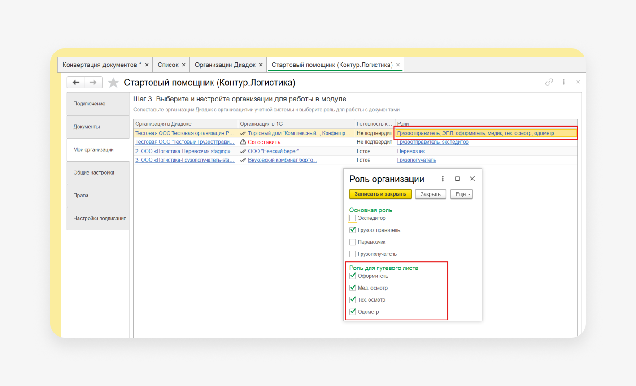Select Не подтвердил status in Сопоставить row
Image resolution: width=636 pixels, height=386 pixels.
(375, 142)
